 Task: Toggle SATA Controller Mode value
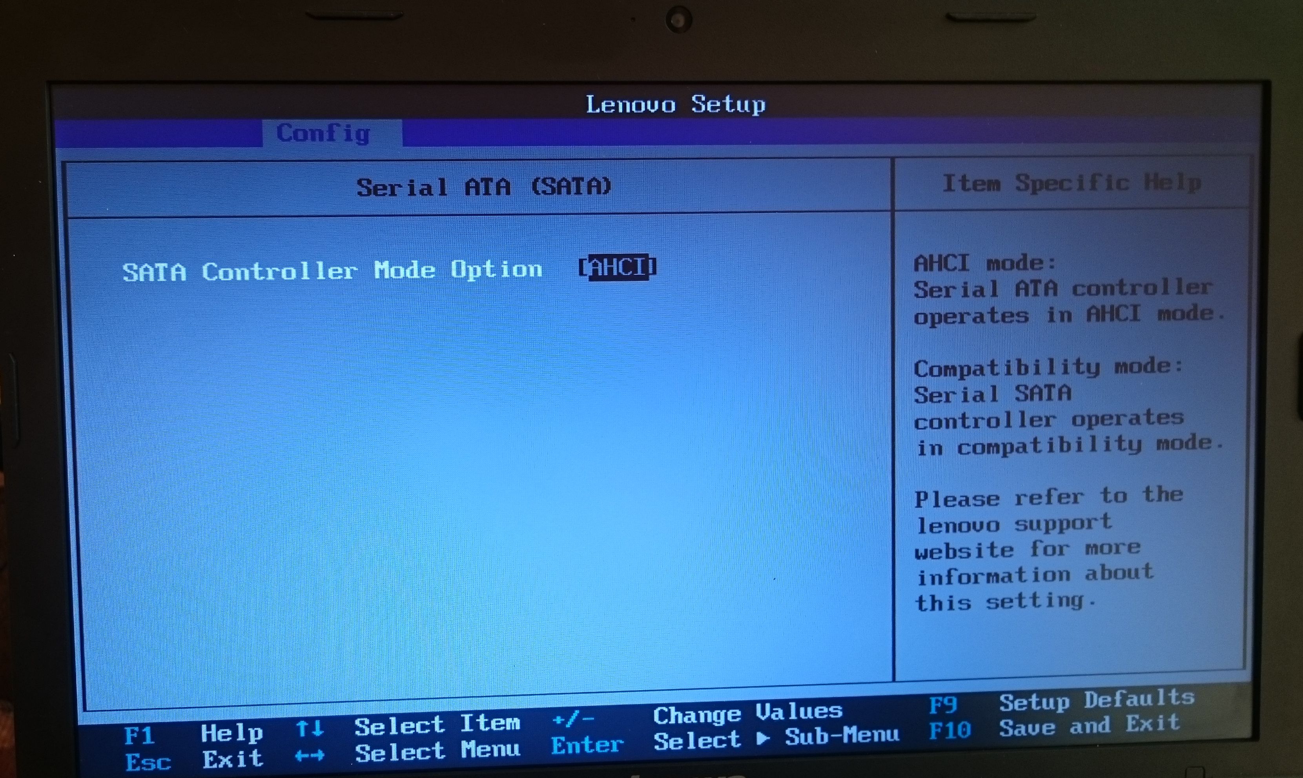click(x=616, y=269)
